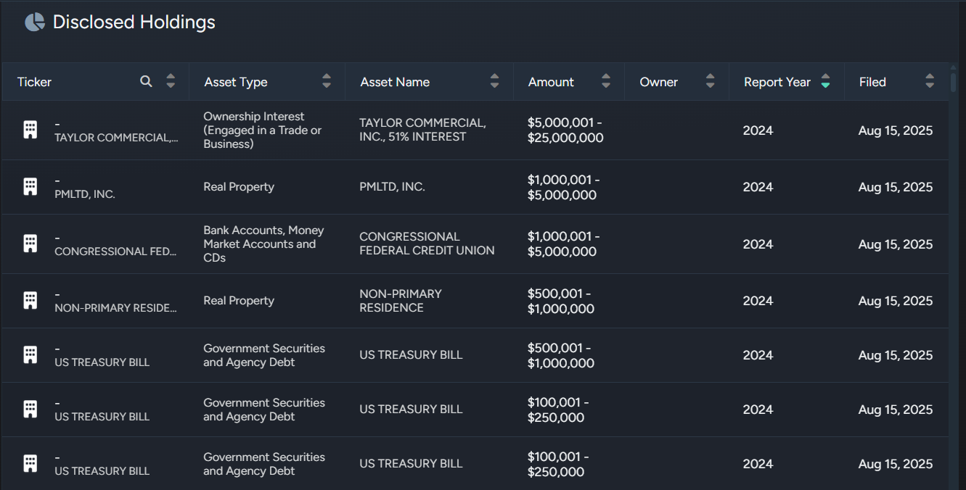Click the Amount header label
The width and height of the screenshot is (966, 490).
[551, 82]
